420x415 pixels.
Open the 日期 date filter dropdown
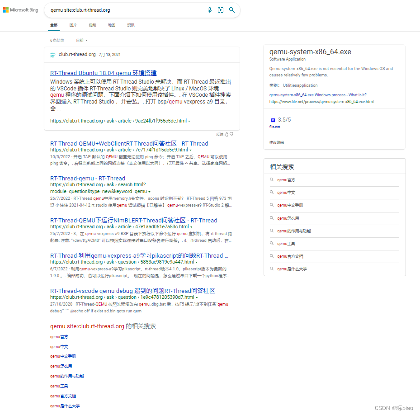[x=82, y=40]
